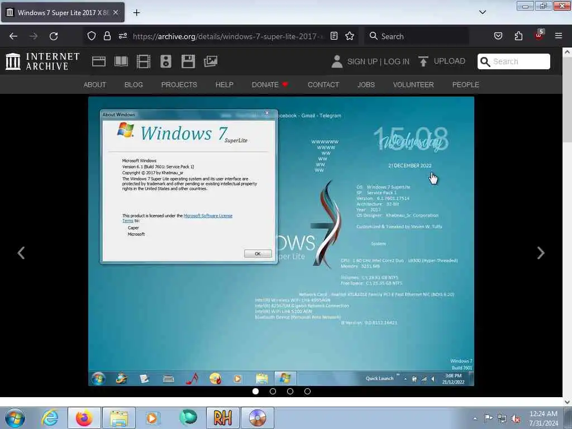Image resolution: width=572 pixels, height=429 pixels.
Task: Open the green globe app on taskbar
Action: pyautogui.click(x=188, y=418)
